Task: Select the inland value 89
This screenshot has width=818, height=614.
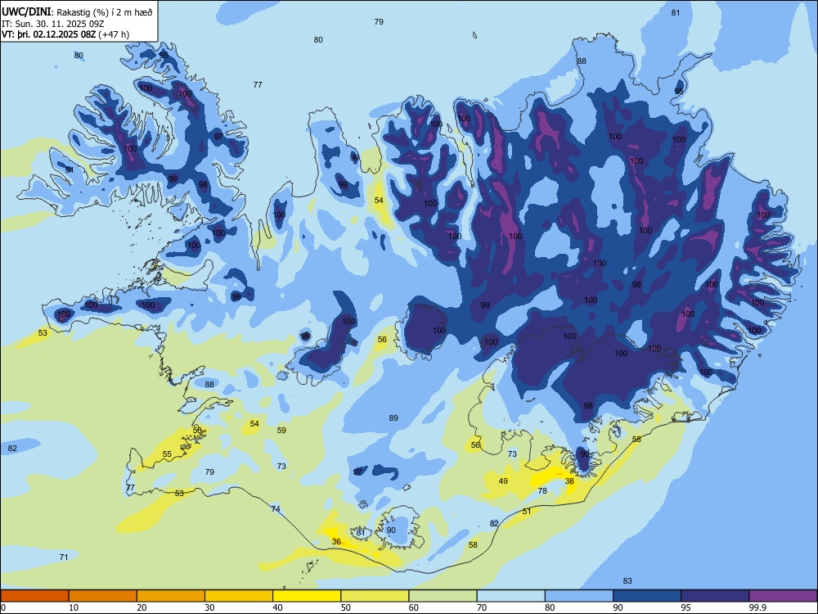Action: (x=394, y=418)
